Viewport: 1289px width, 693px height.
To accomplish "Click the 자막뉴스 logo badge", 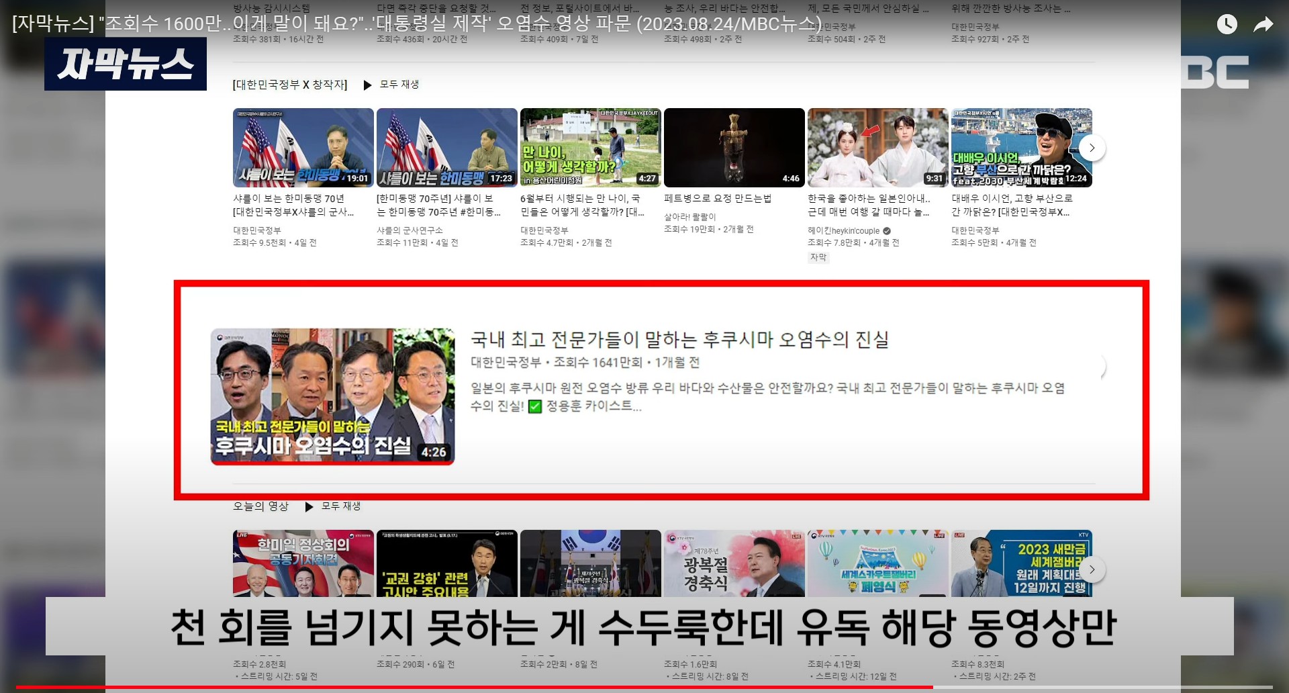I will [x=126, y=64].
